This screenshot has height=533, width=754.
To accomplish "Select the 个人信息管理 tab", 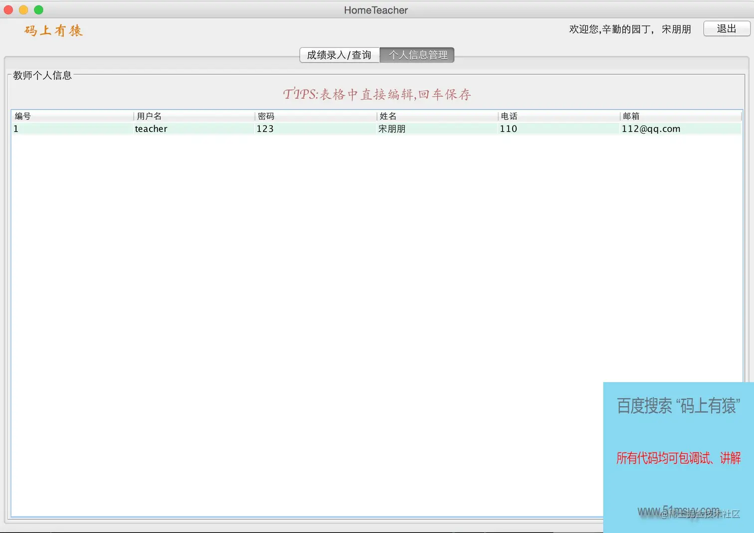I will pos(417,55).
